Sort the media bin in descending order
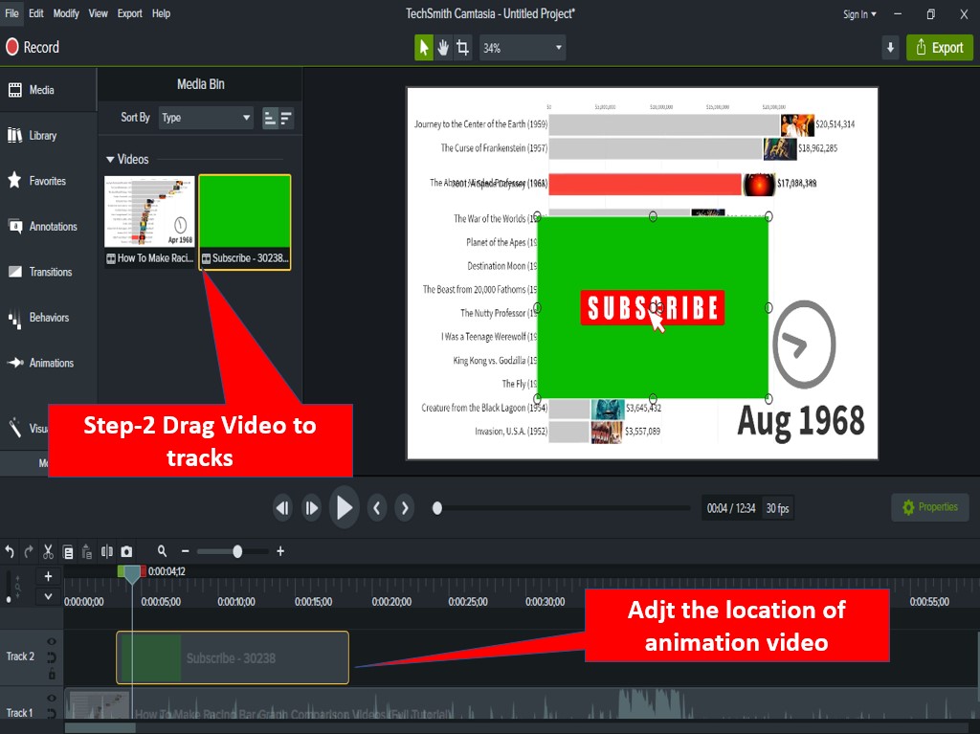The image size is (980, 734). tap(286, 118)
